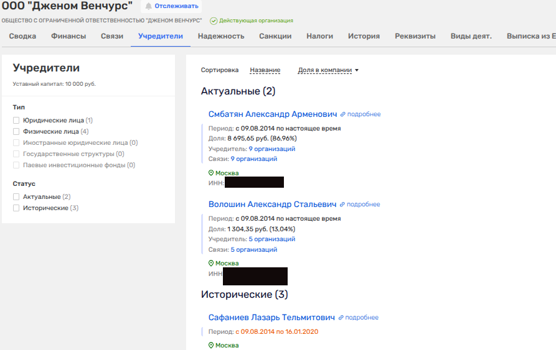This screenshot has height=350, width=556.
Task: Click Смбатян's Связи 9 организаций link
Action: click(x=253, y=159)
